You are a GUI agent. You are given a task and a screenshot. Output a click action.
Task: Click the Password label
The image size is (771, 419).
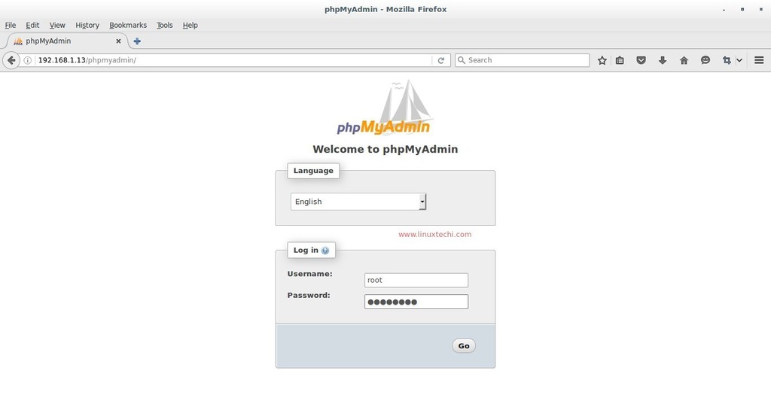point(309,296)
